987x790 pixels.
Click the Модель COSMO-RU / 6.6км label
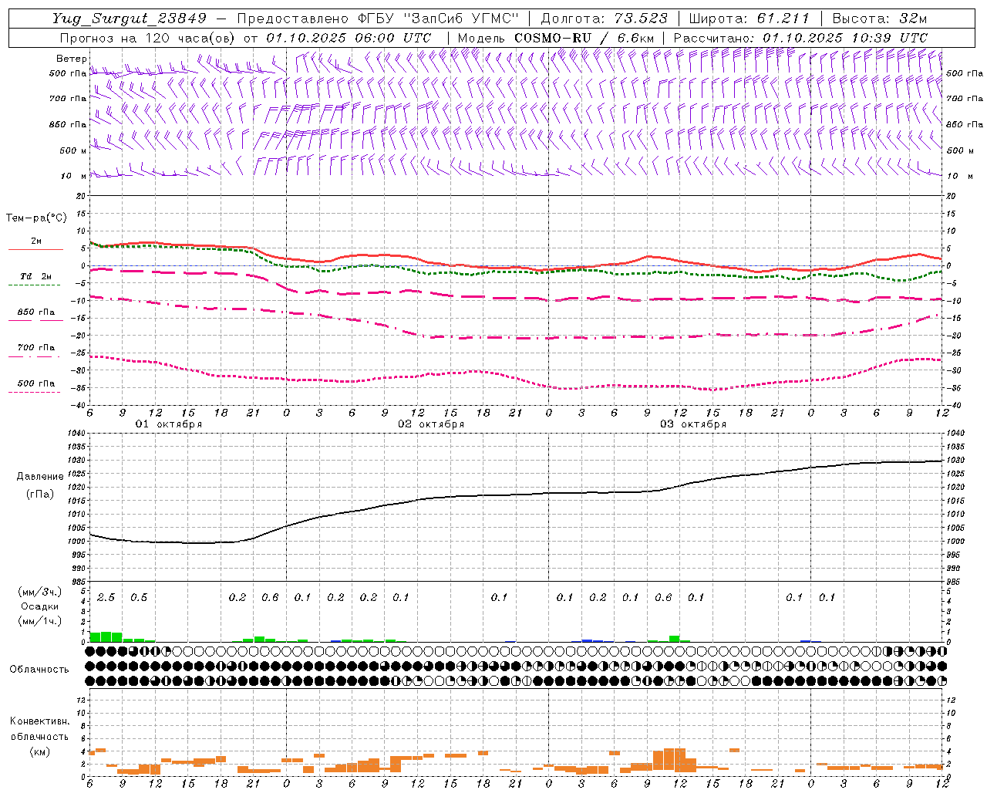555,37
